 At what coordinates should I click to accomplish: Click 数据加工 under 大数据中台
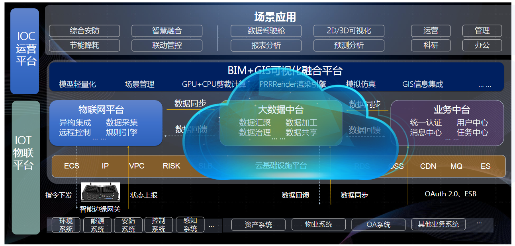302,123
